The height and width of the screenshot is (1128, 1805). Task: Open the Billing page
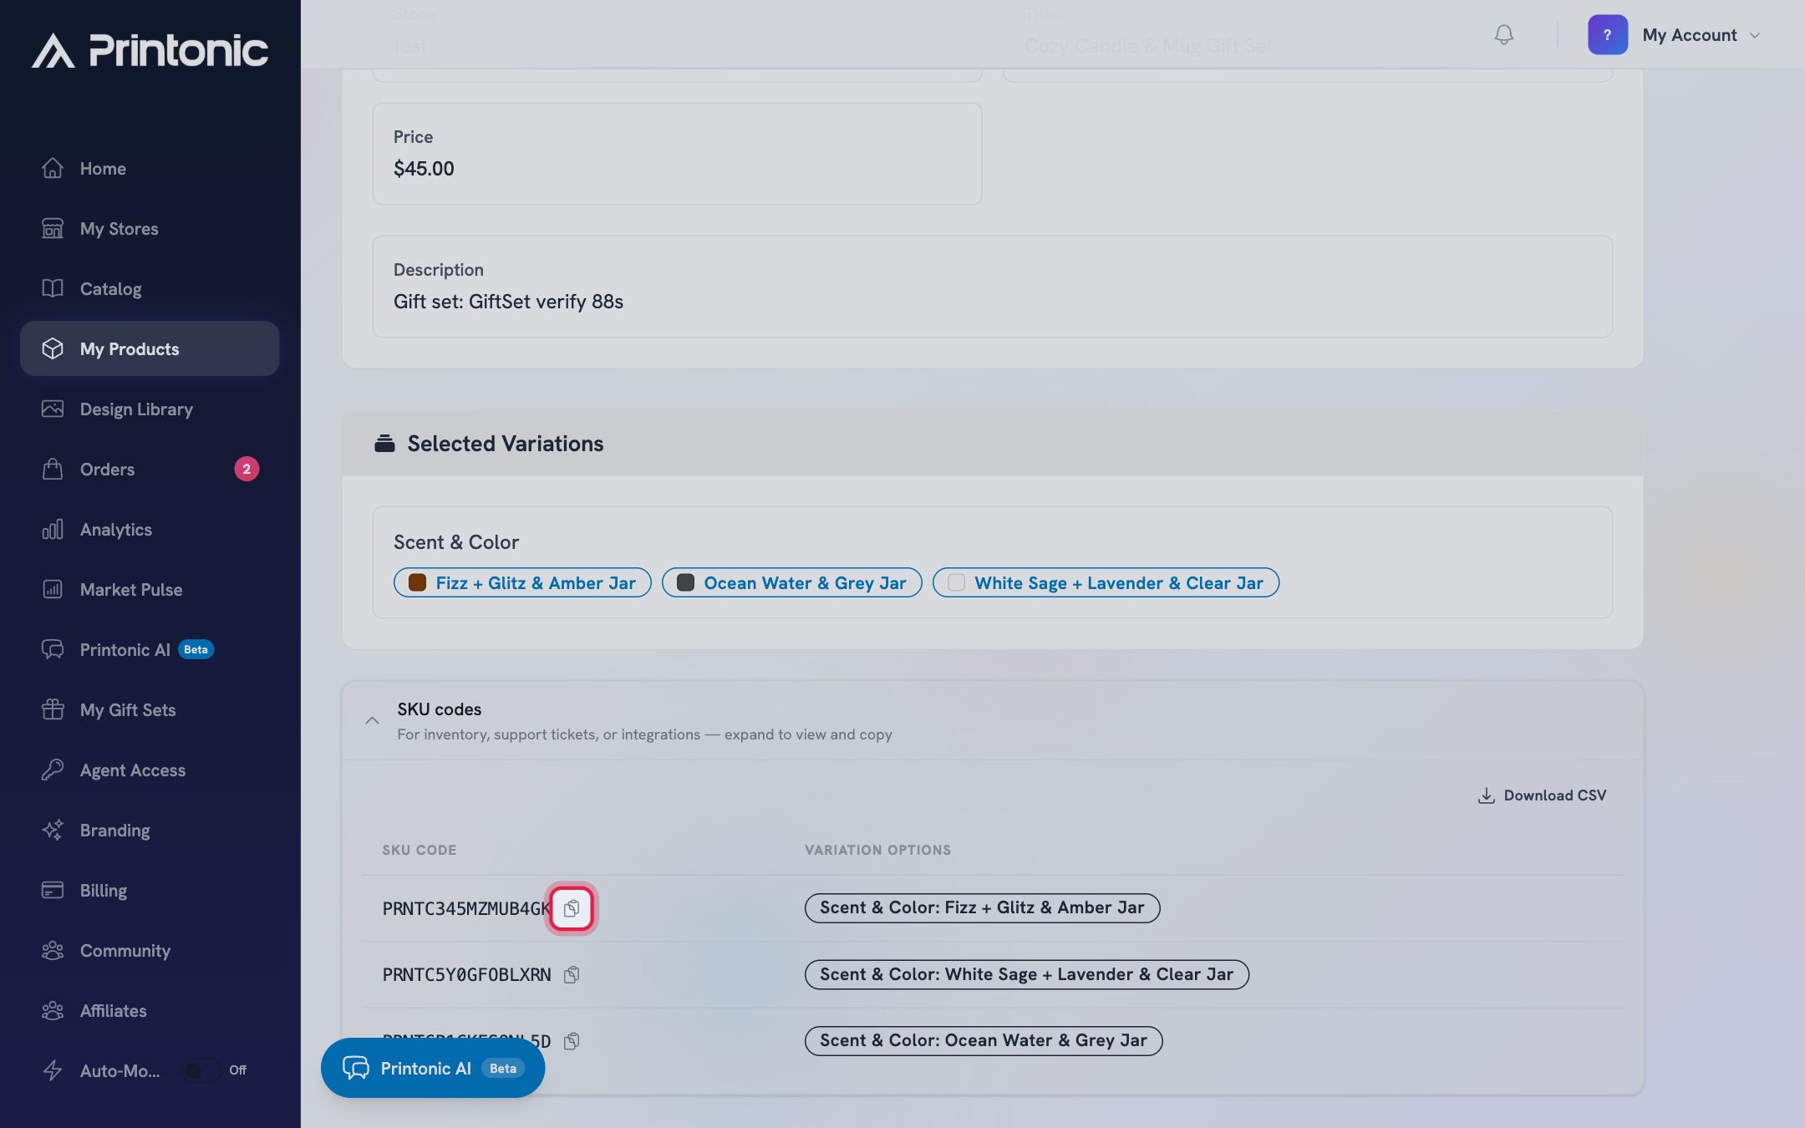(x=150, y=891)
